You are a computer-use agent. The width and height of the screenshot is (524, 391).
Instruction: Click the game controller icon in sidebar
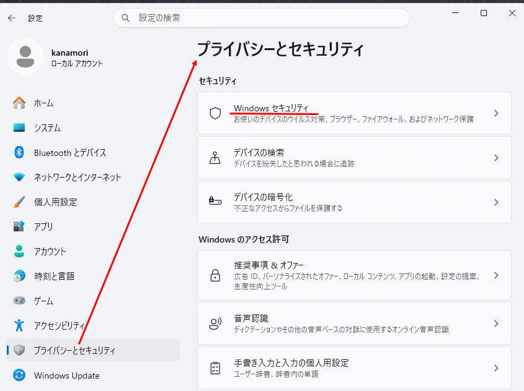(19, 301)
